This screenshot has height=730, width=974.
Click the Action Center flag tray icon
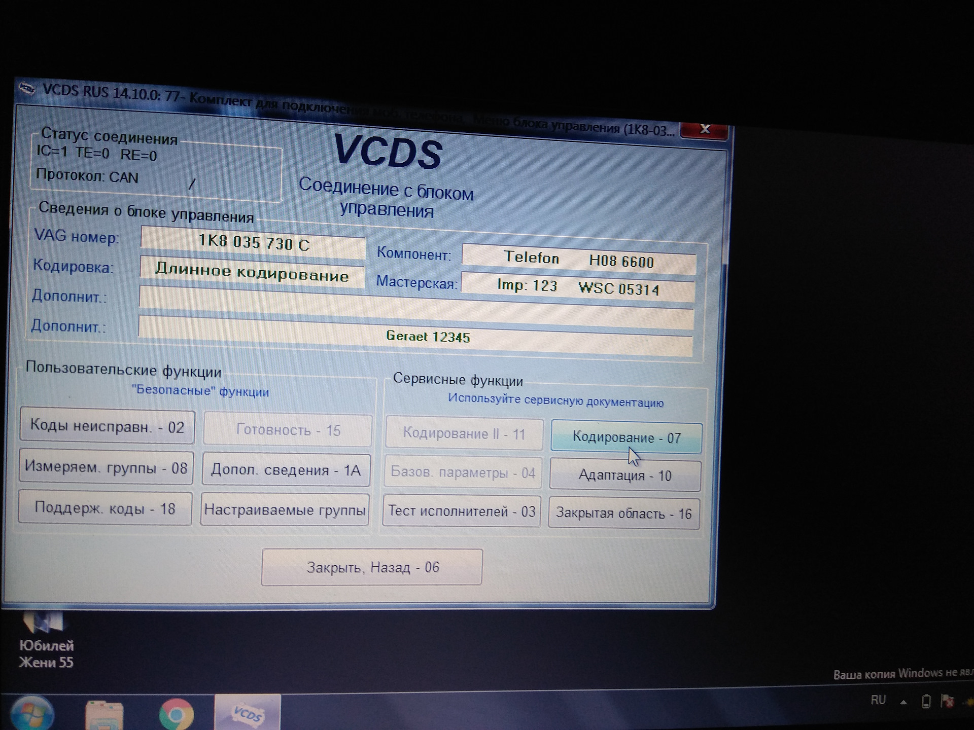pos(947,702)
